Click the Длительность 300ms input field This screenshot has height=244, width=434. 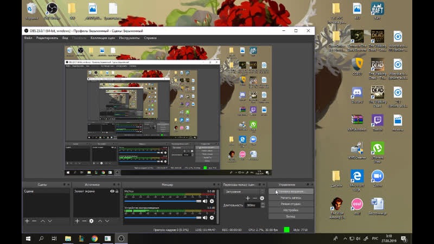pyautogui.click(x=252, y=206)
